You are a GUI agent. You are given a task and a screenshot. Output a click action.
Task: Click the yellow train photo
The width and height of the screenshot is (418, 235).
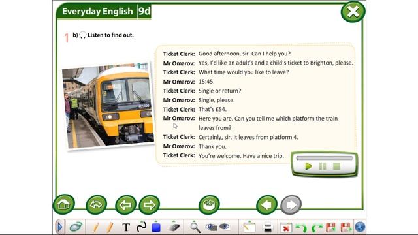(108, 106)
